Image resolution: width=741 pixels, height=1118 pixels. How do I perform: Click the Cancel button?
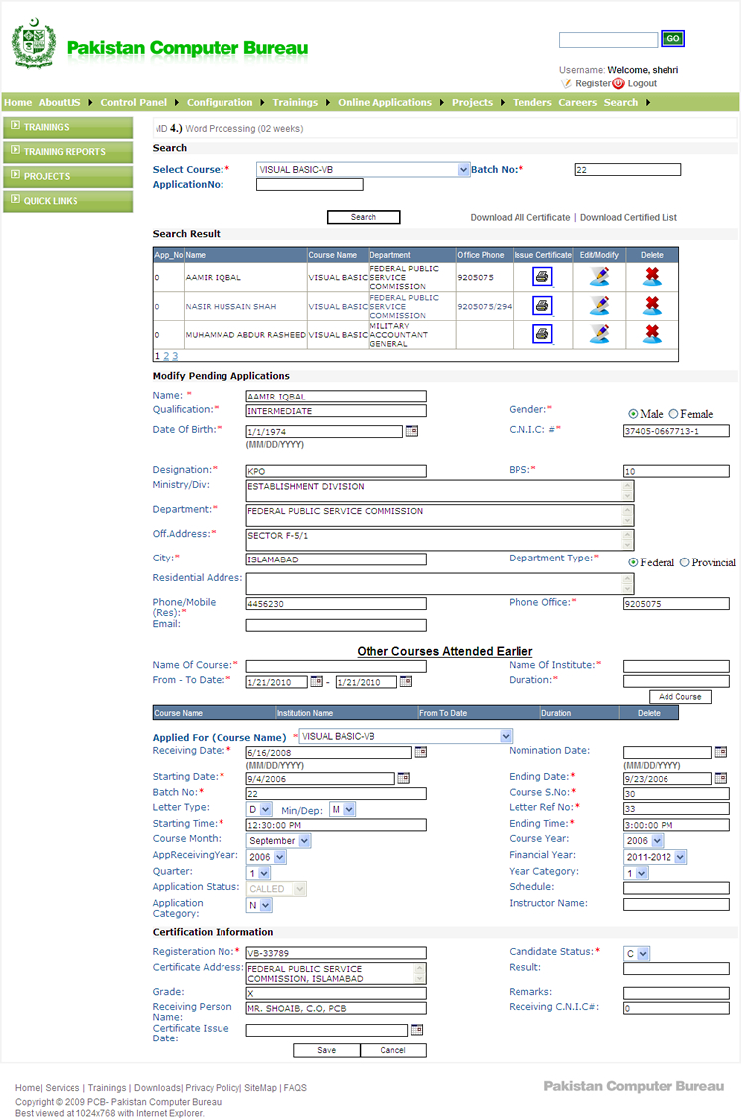(x=393, y=1051)
